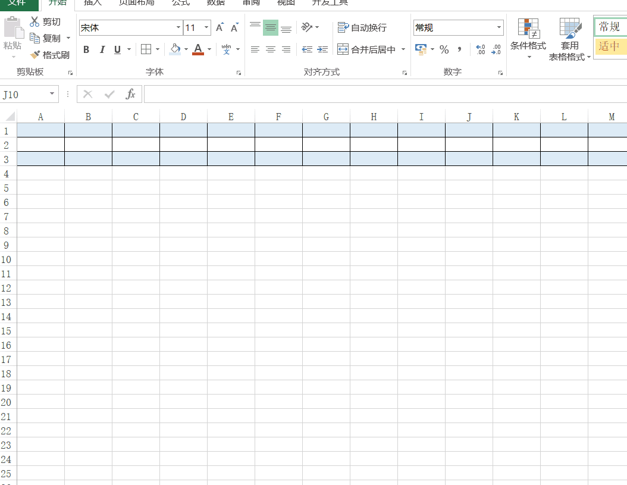This screenshot has width=627, height=485.
Task: Activate the Format Painter (格式刷) brush
Action: point(35,55)
